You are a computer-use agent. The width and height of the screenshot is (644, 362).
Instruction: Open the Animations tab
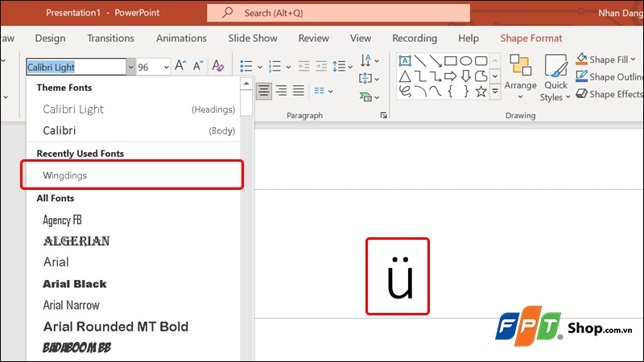point(181,38)
